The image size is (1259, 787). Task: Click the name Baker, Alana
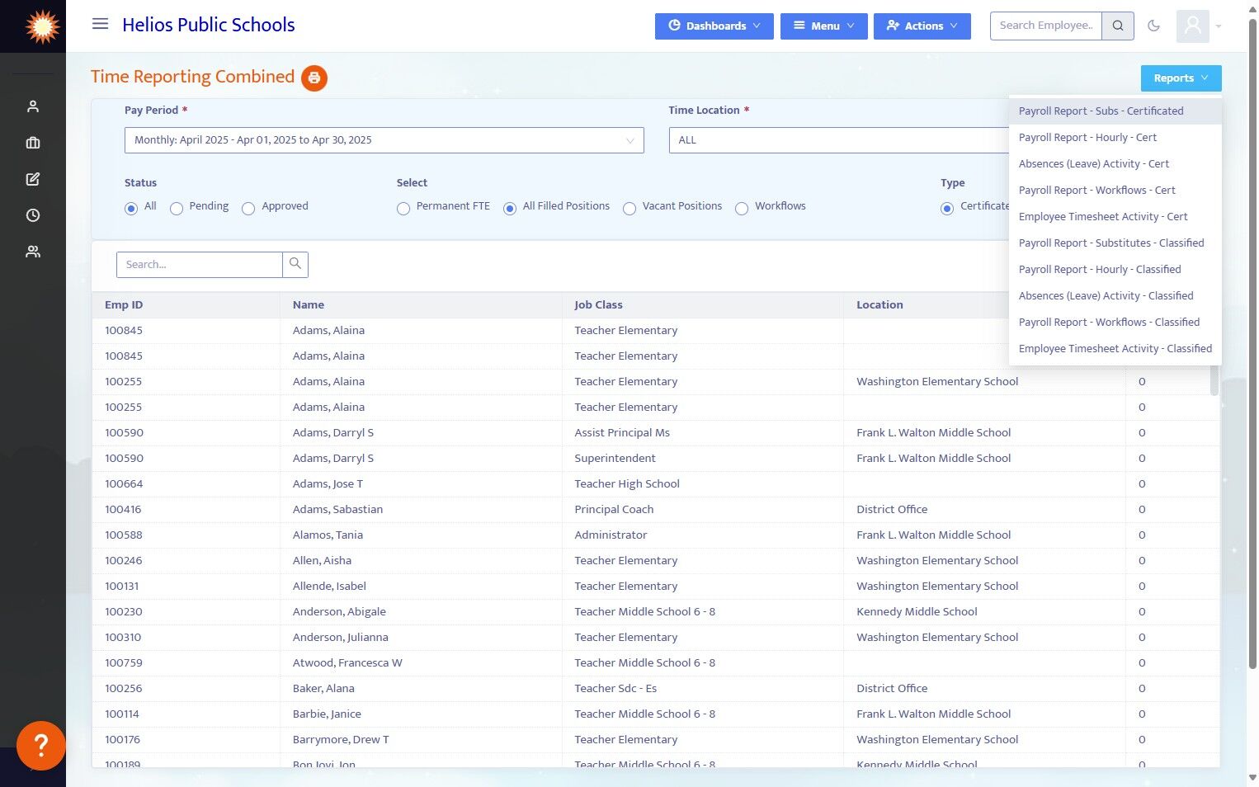pyautogui.click(x=323, y=689)
